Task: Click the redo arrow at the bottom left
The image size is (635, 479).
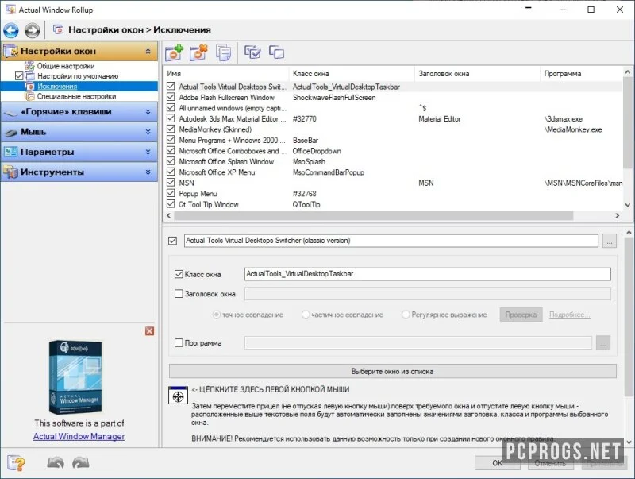Action: [81, 463]
